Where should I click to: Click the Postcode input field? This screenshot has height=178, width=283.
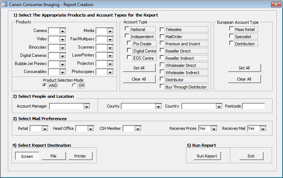(253, 106)
